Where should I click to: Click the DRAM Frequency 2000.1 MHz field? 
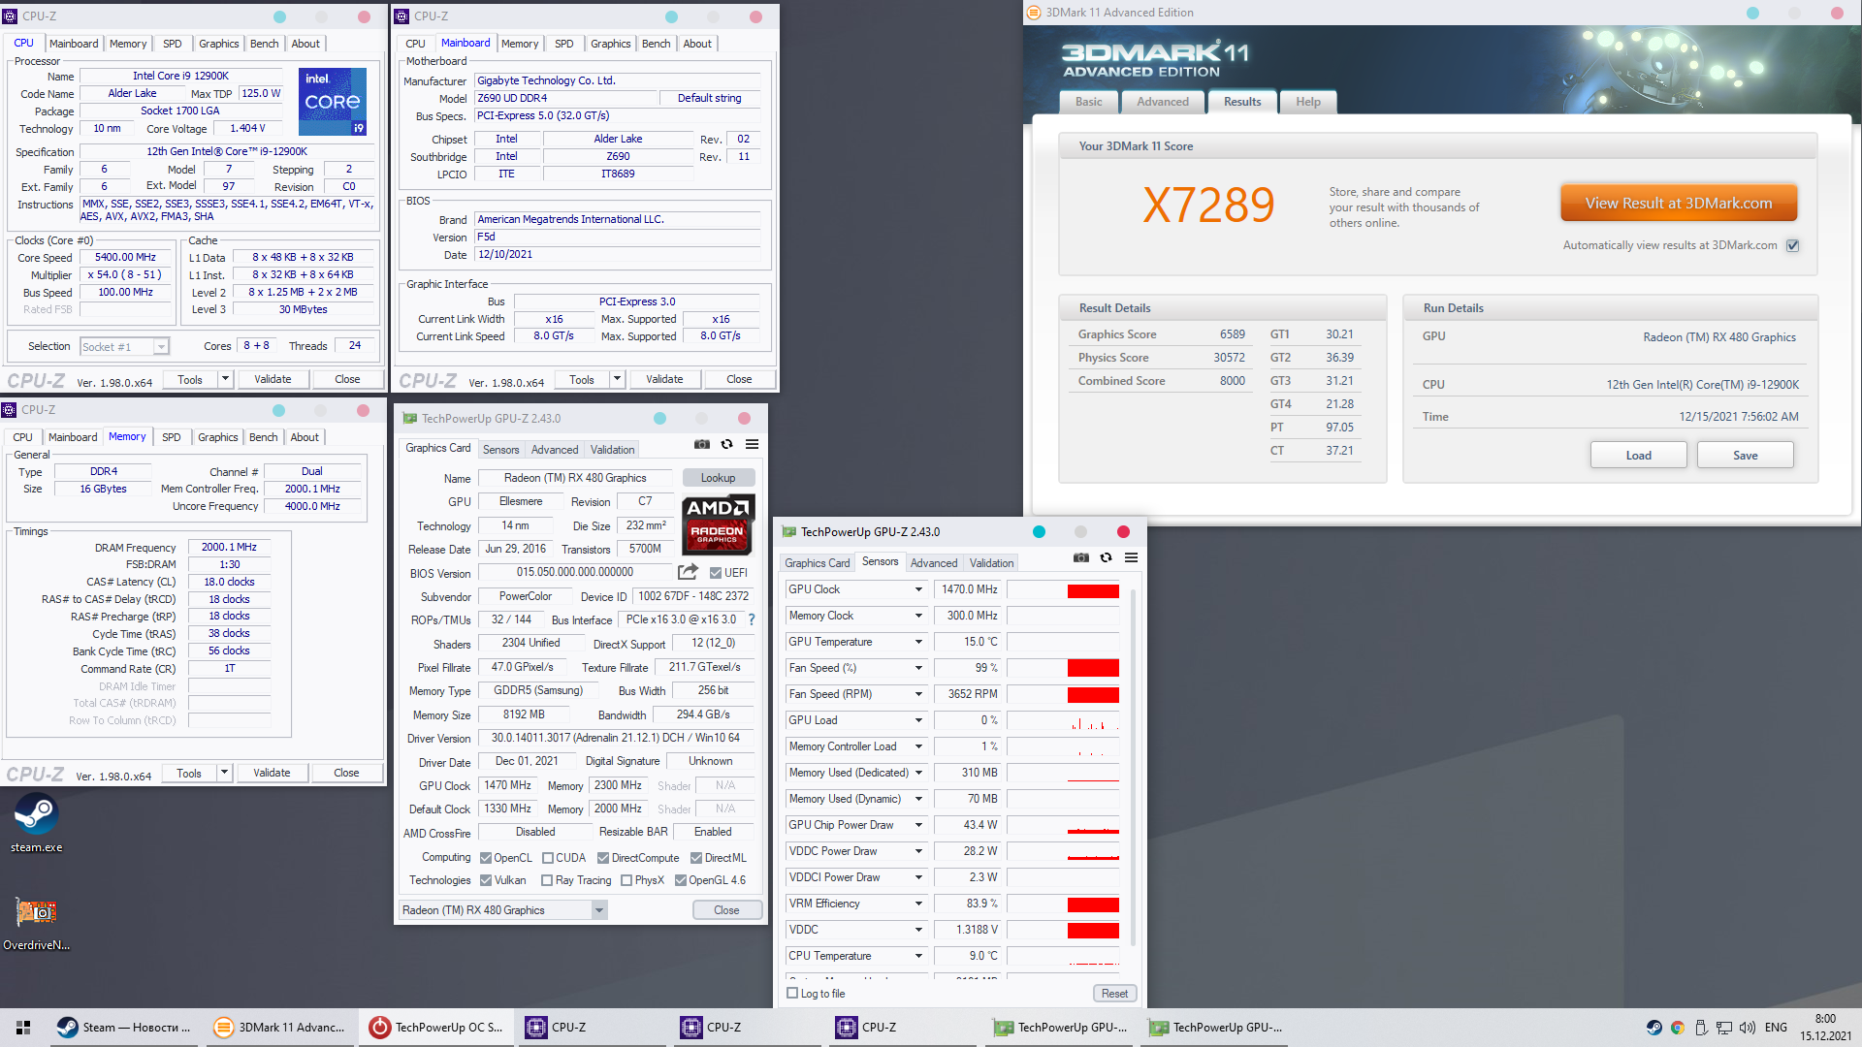230,547
